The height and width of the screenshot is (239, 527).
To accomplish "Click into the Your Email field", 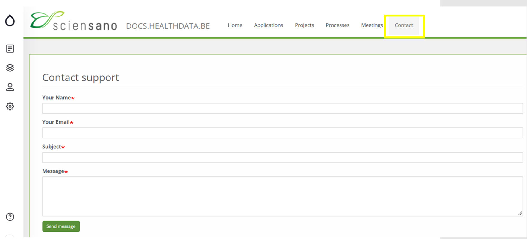I will [x=282, y=133].
